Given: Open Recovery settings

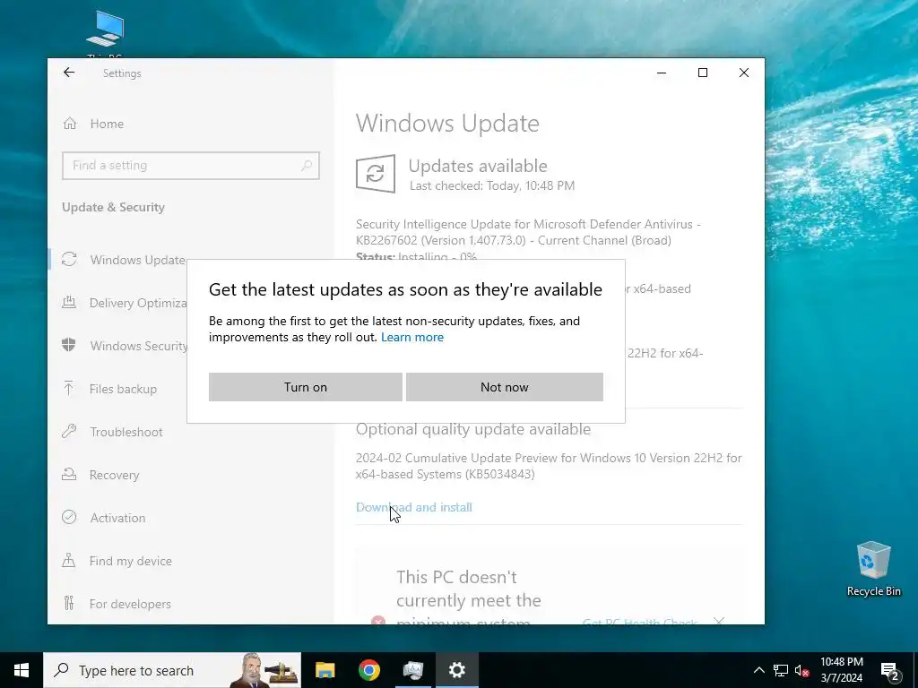Looking at the screenshot, I should (114, 475).
